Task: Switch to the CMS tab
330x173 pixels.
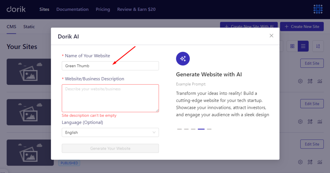Action: click(11, 27)
